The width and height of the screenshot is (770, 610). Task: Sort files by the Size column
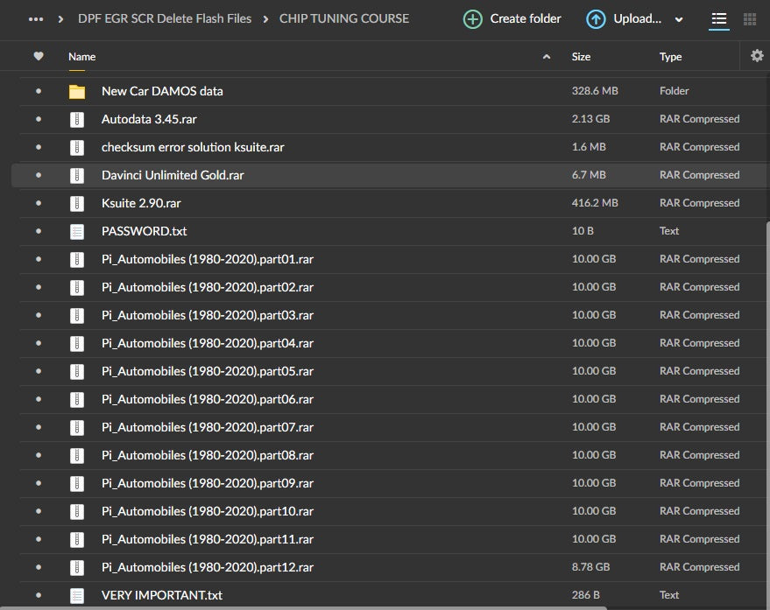(x=581, y=57)
